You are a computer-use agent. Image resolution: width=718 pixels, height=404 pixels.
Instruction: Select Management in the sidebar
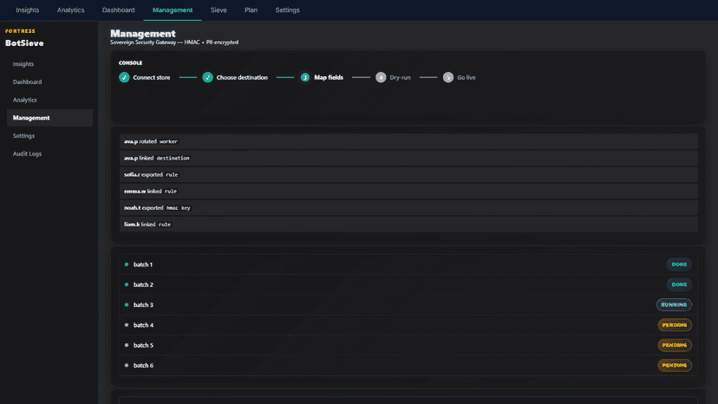pos(49,118)
